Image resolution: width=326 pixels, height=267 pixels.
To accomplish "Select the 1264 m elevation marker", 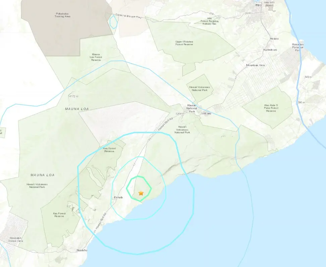I will [x=180, y=114].
